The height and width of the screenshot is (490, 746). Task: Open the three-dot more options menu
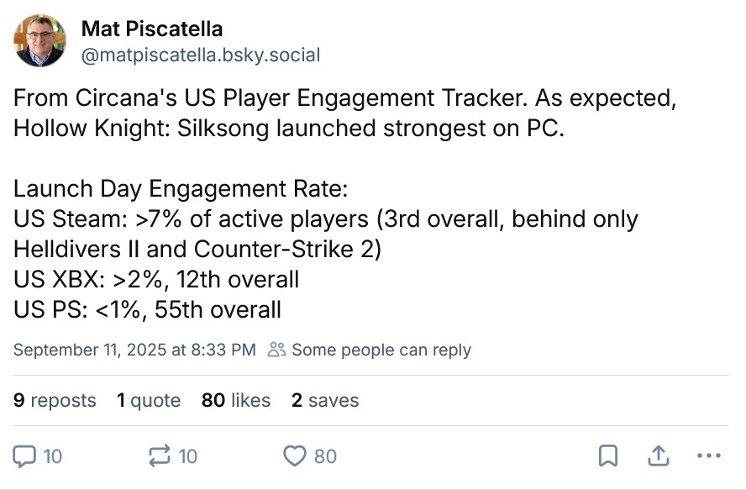tap(710, 456)
